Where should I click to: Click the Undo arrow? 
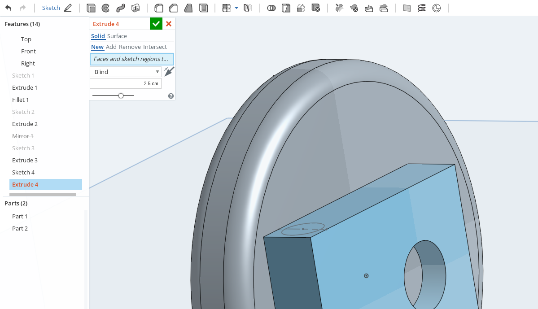pyautogui.click(x=8, y=8)
